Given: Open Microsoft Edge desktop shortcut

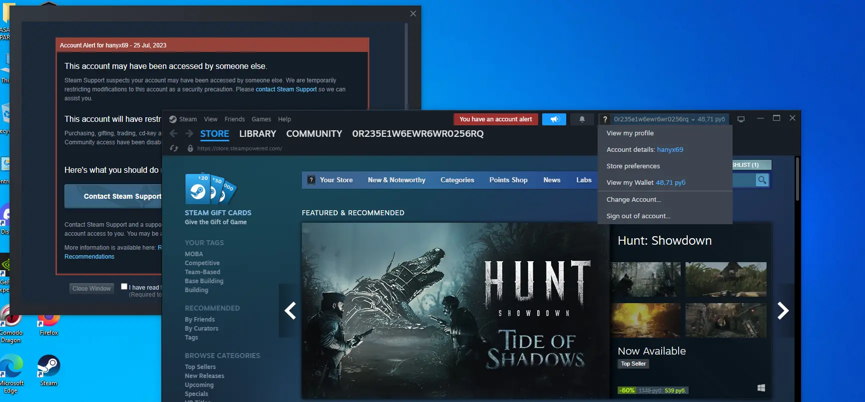Looking at the screenshot, I should pos(11,374).
